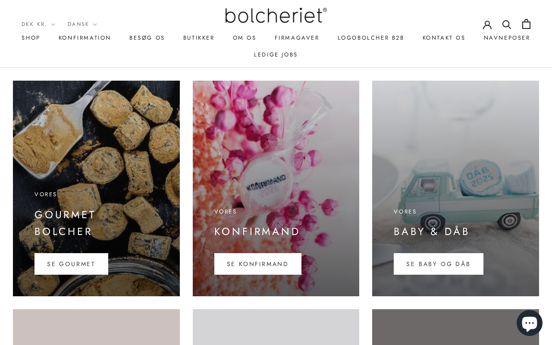This screenshot has width=552, height=345.
Task: Open the KONFIRMATION menu item
Action: pos(85,38)
